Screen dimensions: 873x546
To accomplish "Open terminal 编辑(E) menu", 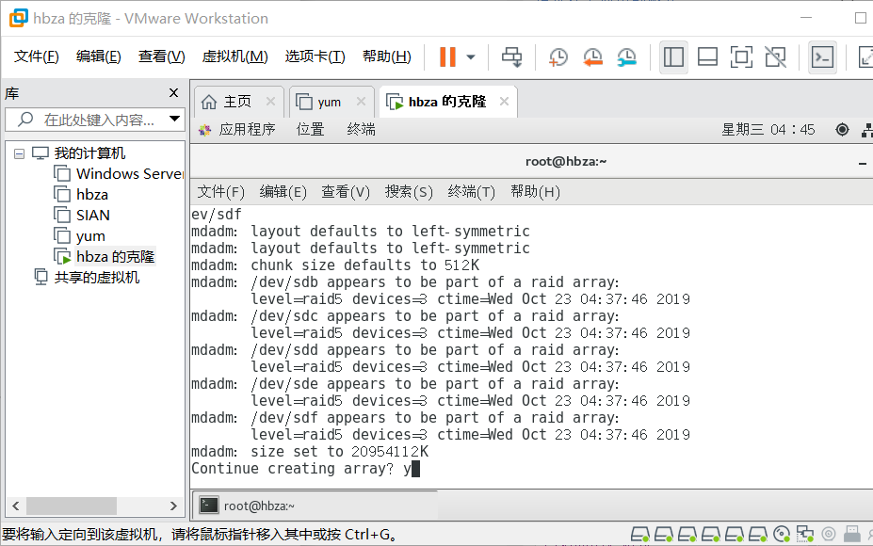I will coord(283,192).
